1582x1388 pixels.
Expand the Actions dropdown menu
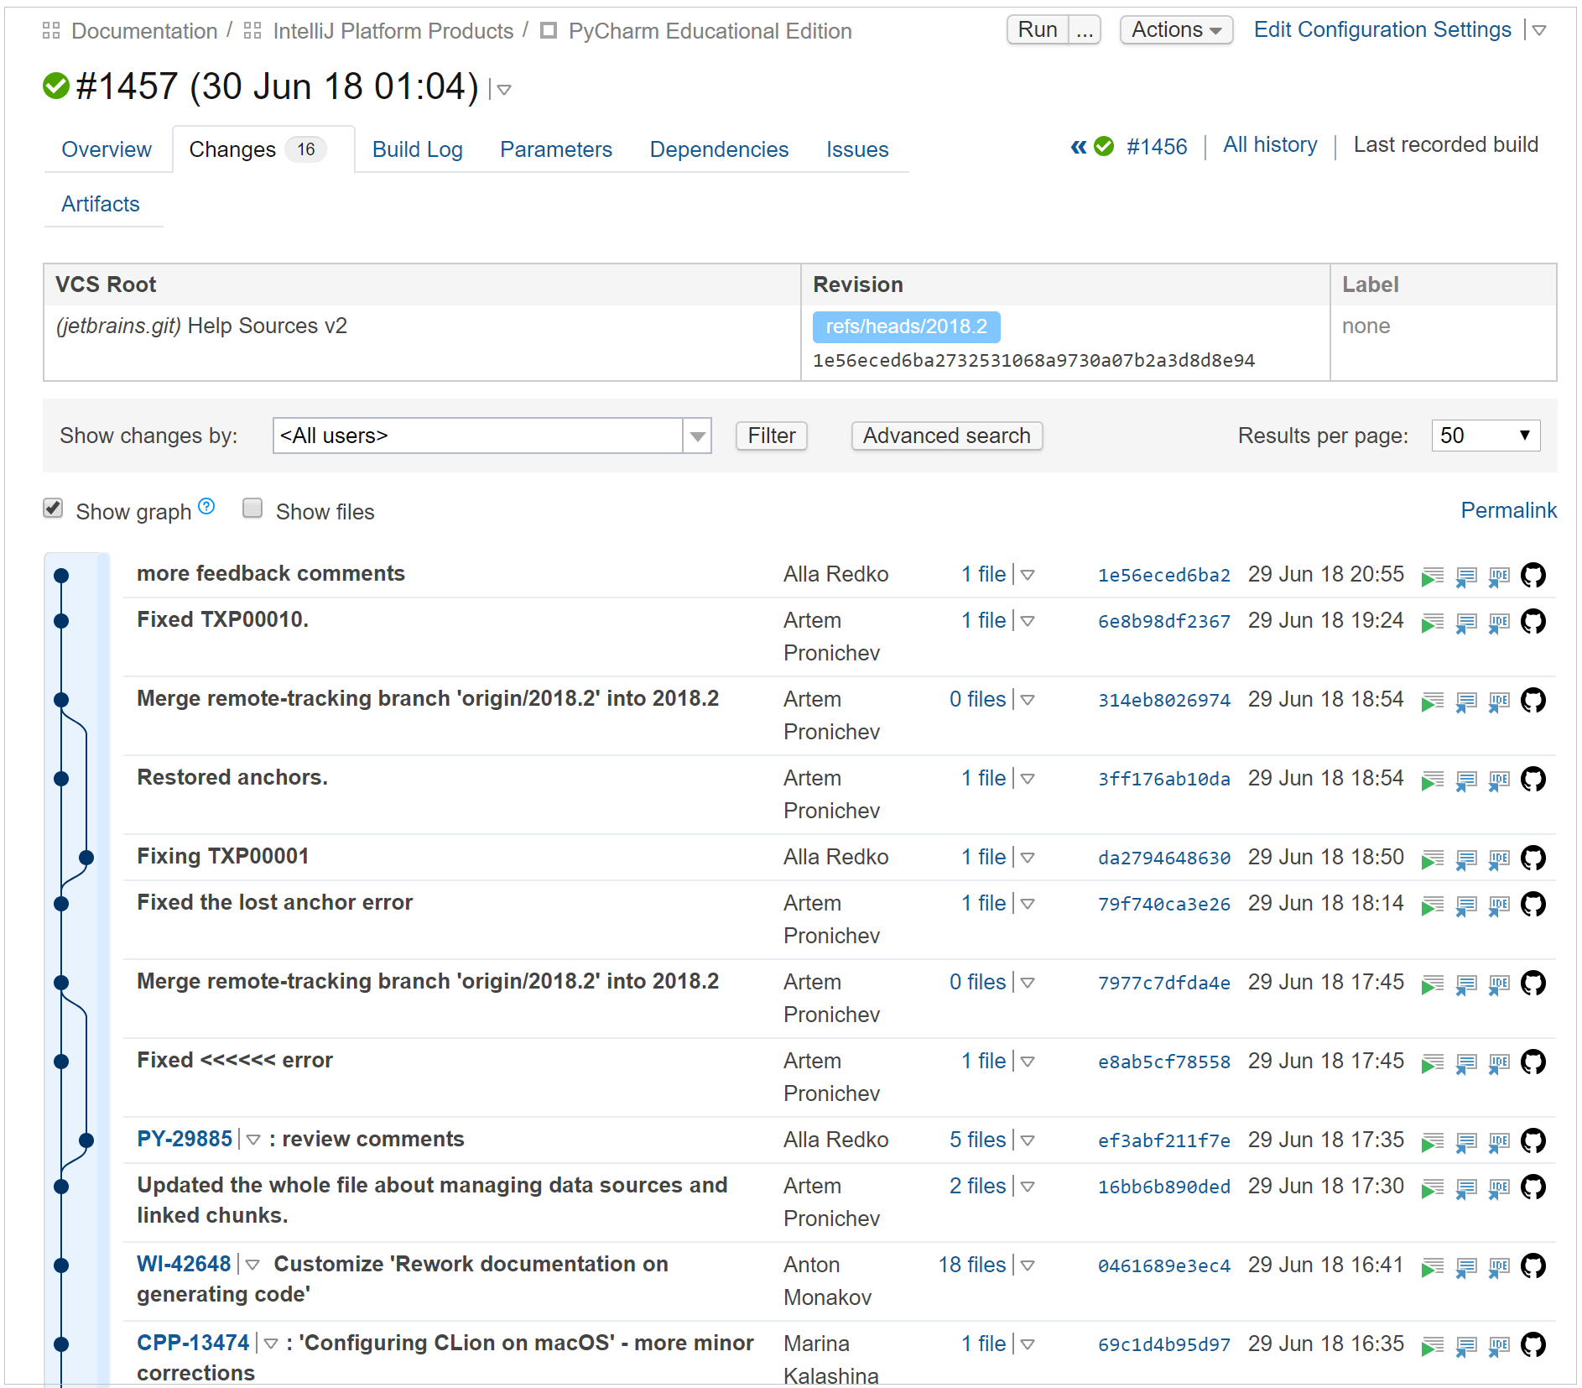[1175, 30]
